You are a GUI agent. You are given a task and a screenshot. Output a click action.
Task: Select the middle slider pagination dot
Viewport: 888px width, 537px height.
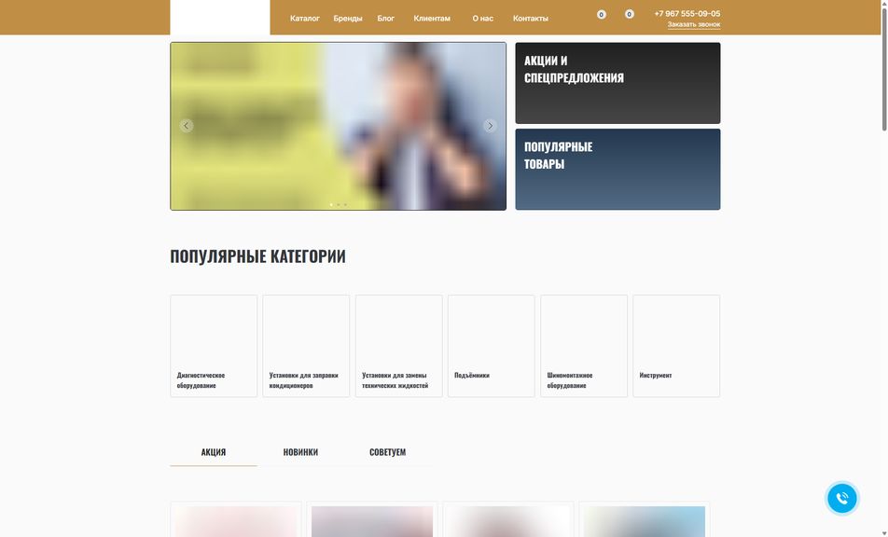(339, 204)
